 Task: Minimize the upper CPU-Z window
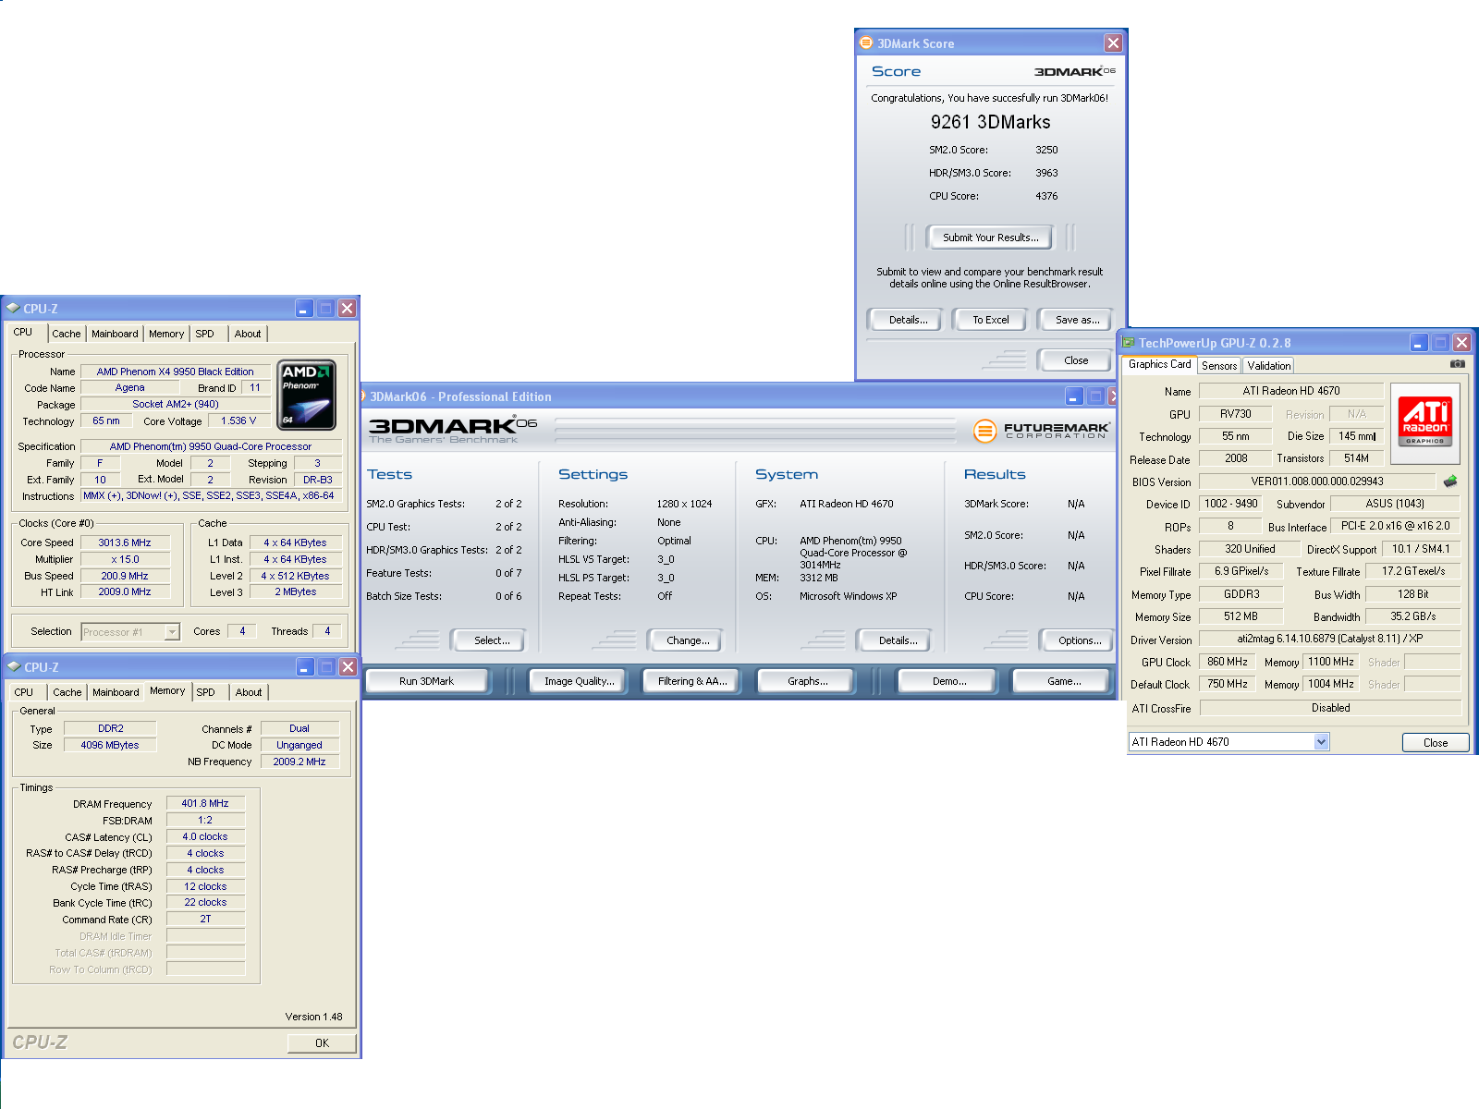click(304, 309)
